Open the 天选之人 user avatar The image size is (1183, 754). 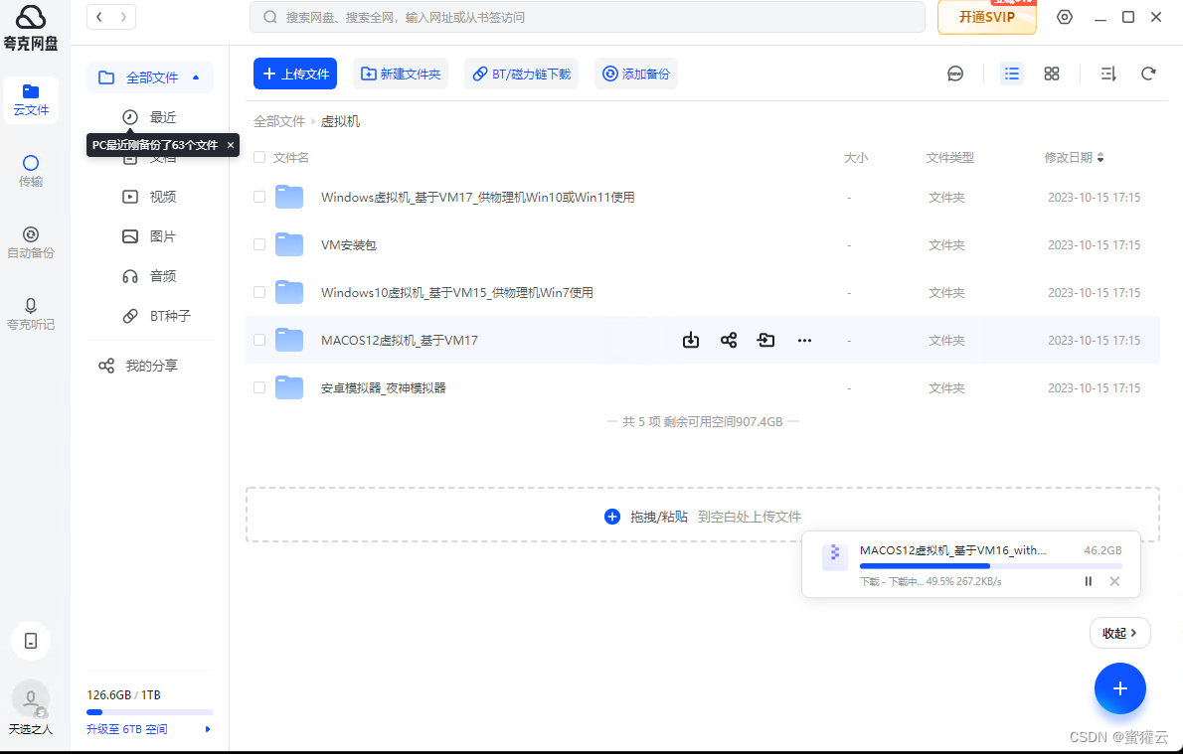tap(31, 700)
